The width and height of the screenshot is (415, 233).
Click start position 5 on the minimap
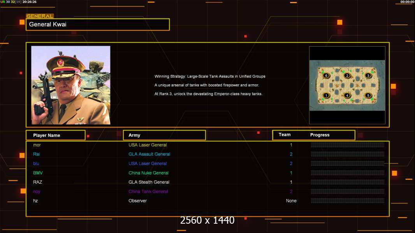point(368,96)
